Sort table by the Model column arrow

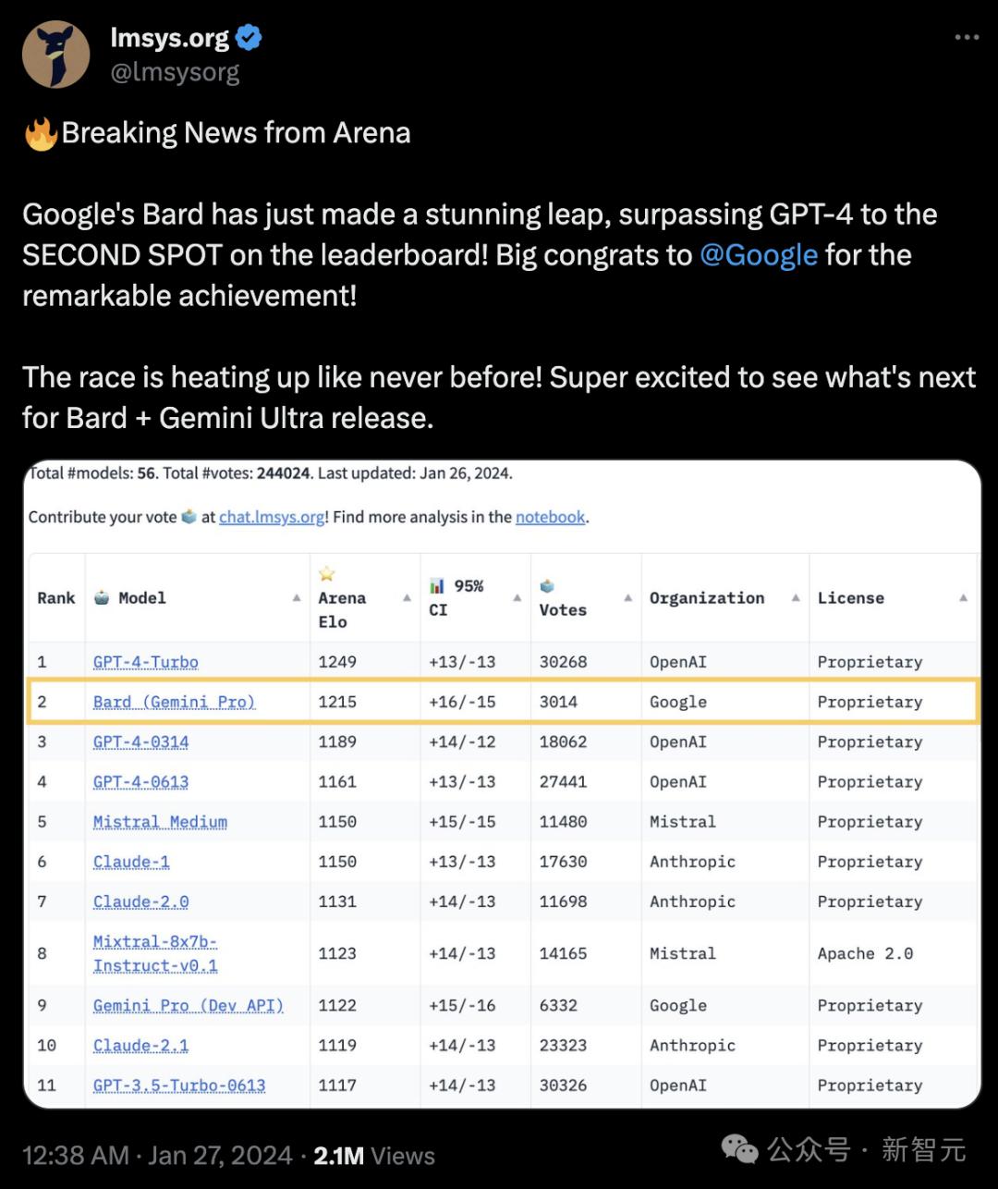tap(297, 598)
